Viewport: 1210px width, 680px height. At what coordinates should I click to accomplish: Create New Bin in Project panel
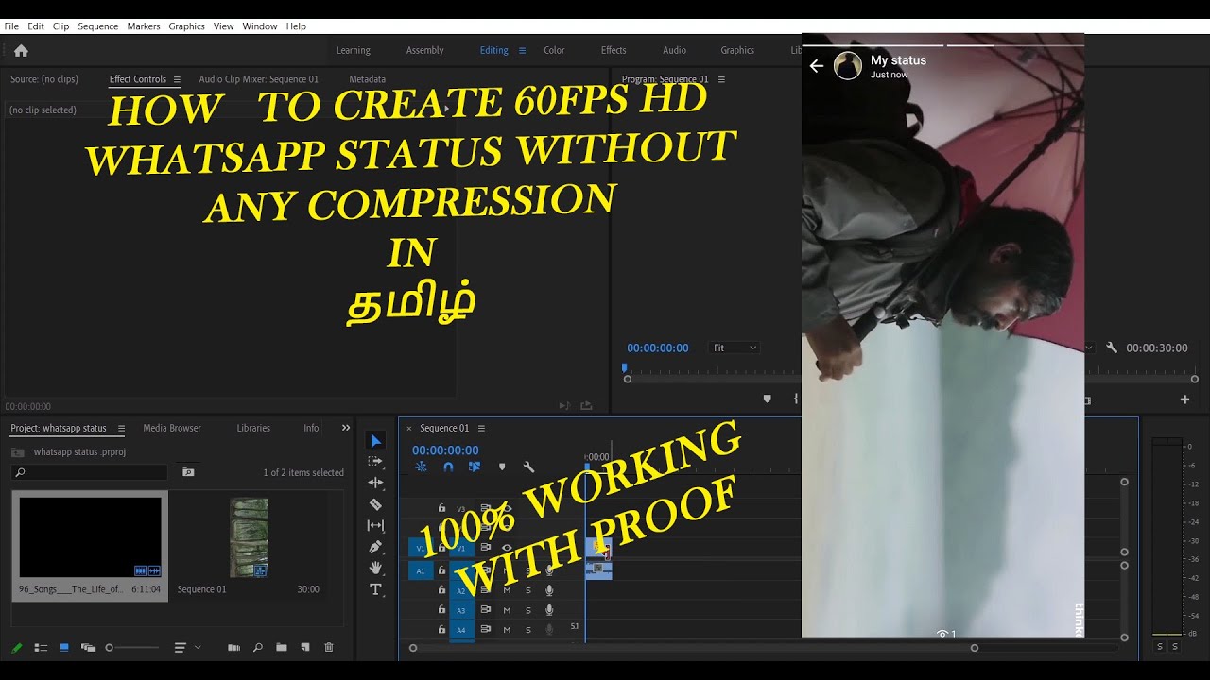(x=282, y=647)
